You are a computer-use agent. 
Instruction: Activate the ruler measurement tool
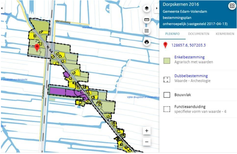(x=147, y=20)
